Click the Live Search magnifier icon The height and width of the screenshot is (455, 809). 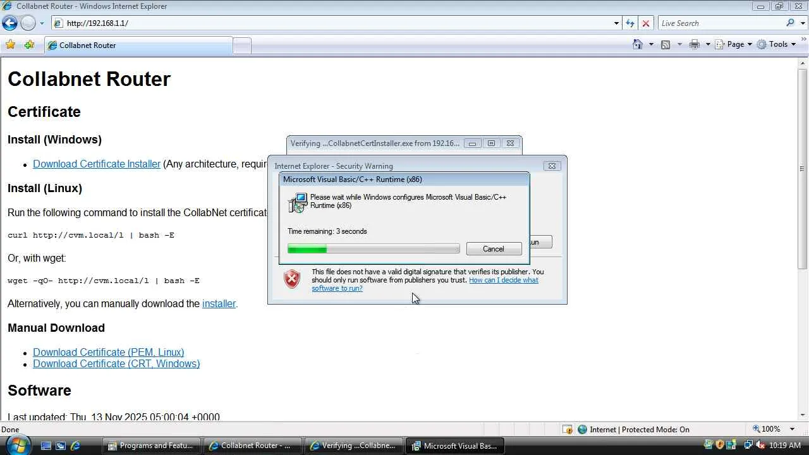(x=790, y=23)
